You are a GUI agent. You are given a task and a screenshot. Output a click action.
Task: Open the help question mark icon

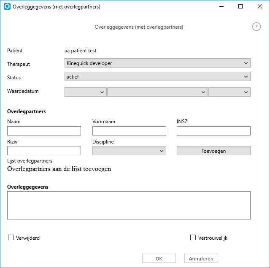coord(256,27)
